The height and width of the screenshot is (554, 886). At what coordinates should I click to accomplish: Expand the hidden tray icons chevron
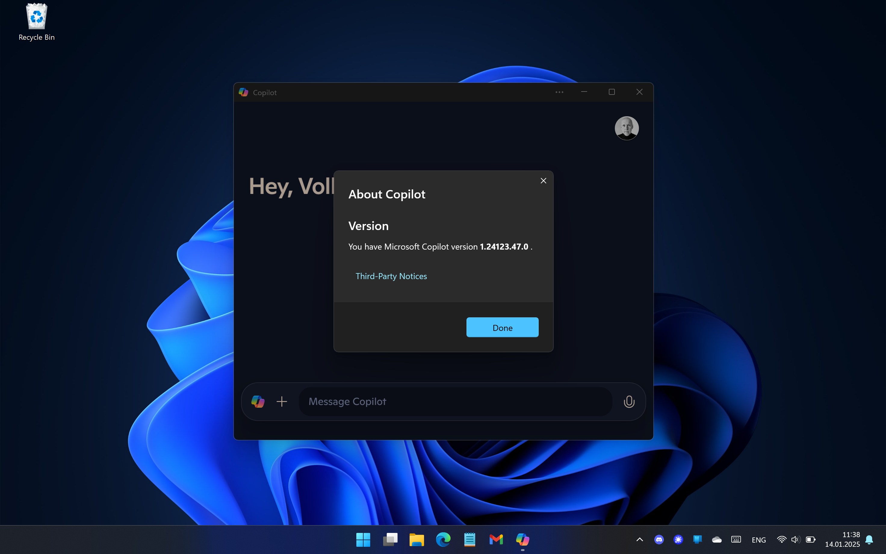(x=640, y=539)
